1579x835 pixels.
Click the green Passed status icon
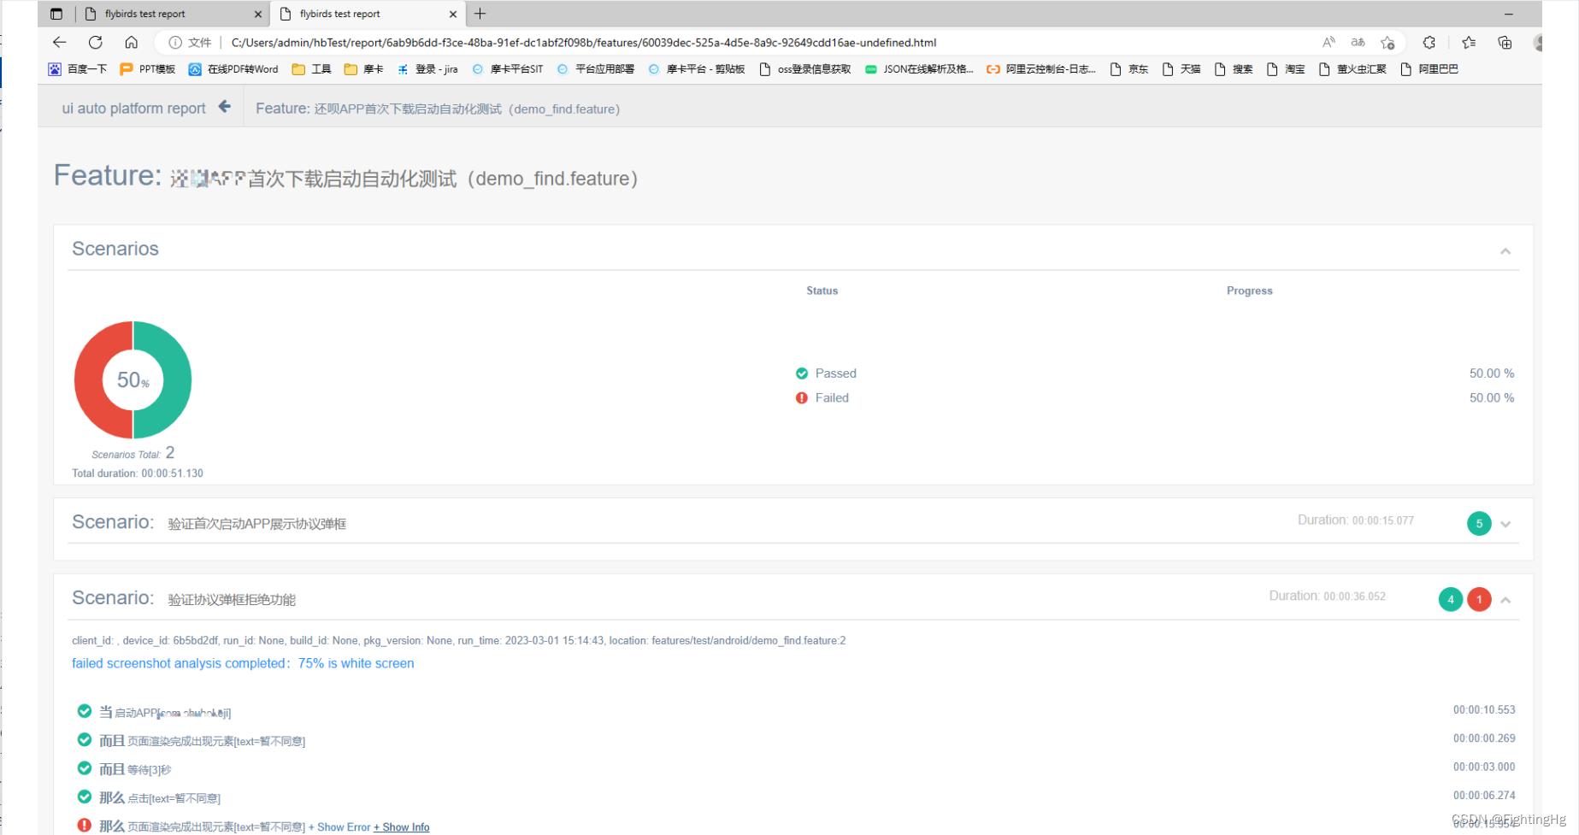click(x=802, y=373)
